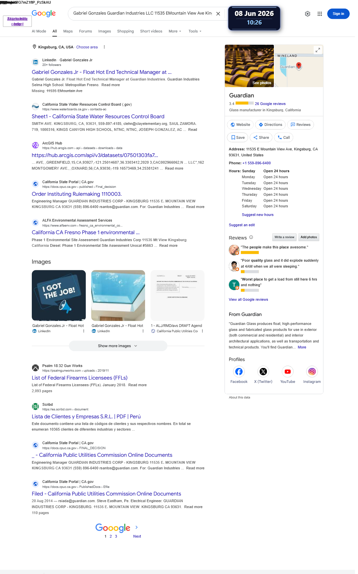Open Guardian Website button

240,125
